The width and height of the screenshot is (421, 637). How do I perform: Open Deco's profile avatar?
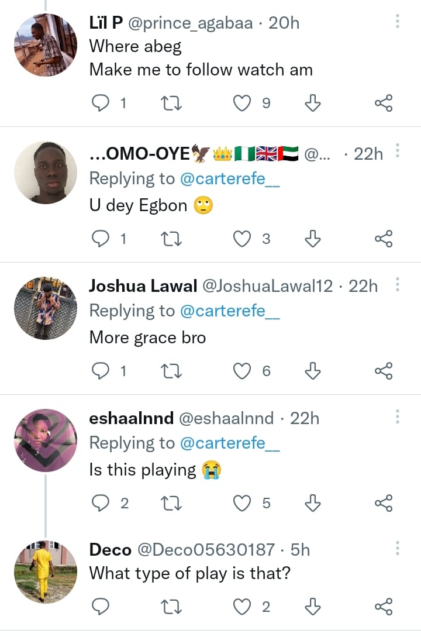pos(46,571)
